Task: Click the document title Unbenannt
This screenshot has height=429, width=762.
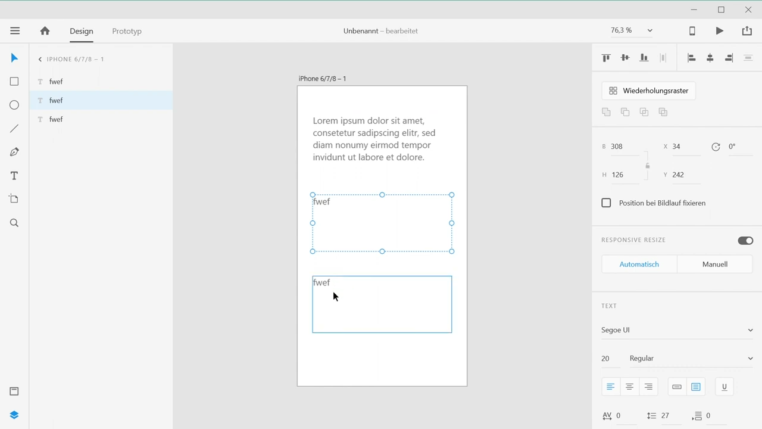Action: coord(361,31)
